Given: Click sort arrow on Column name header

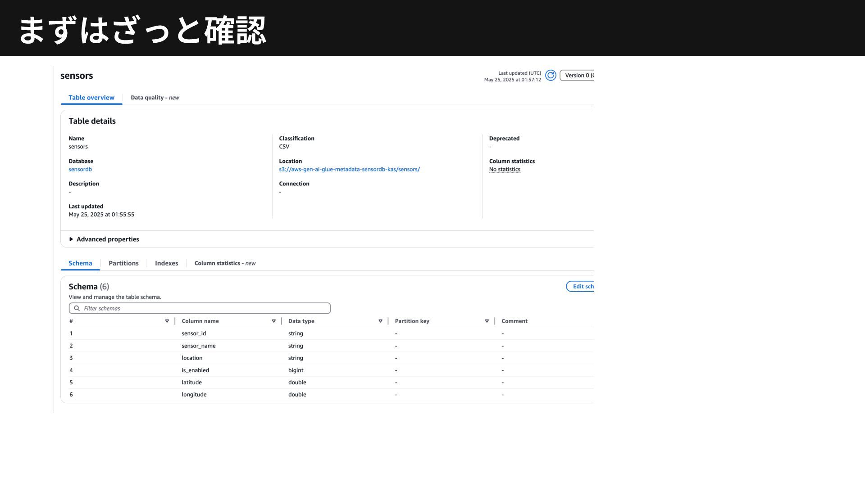Looking at the screenshot, I should (273, 321).
